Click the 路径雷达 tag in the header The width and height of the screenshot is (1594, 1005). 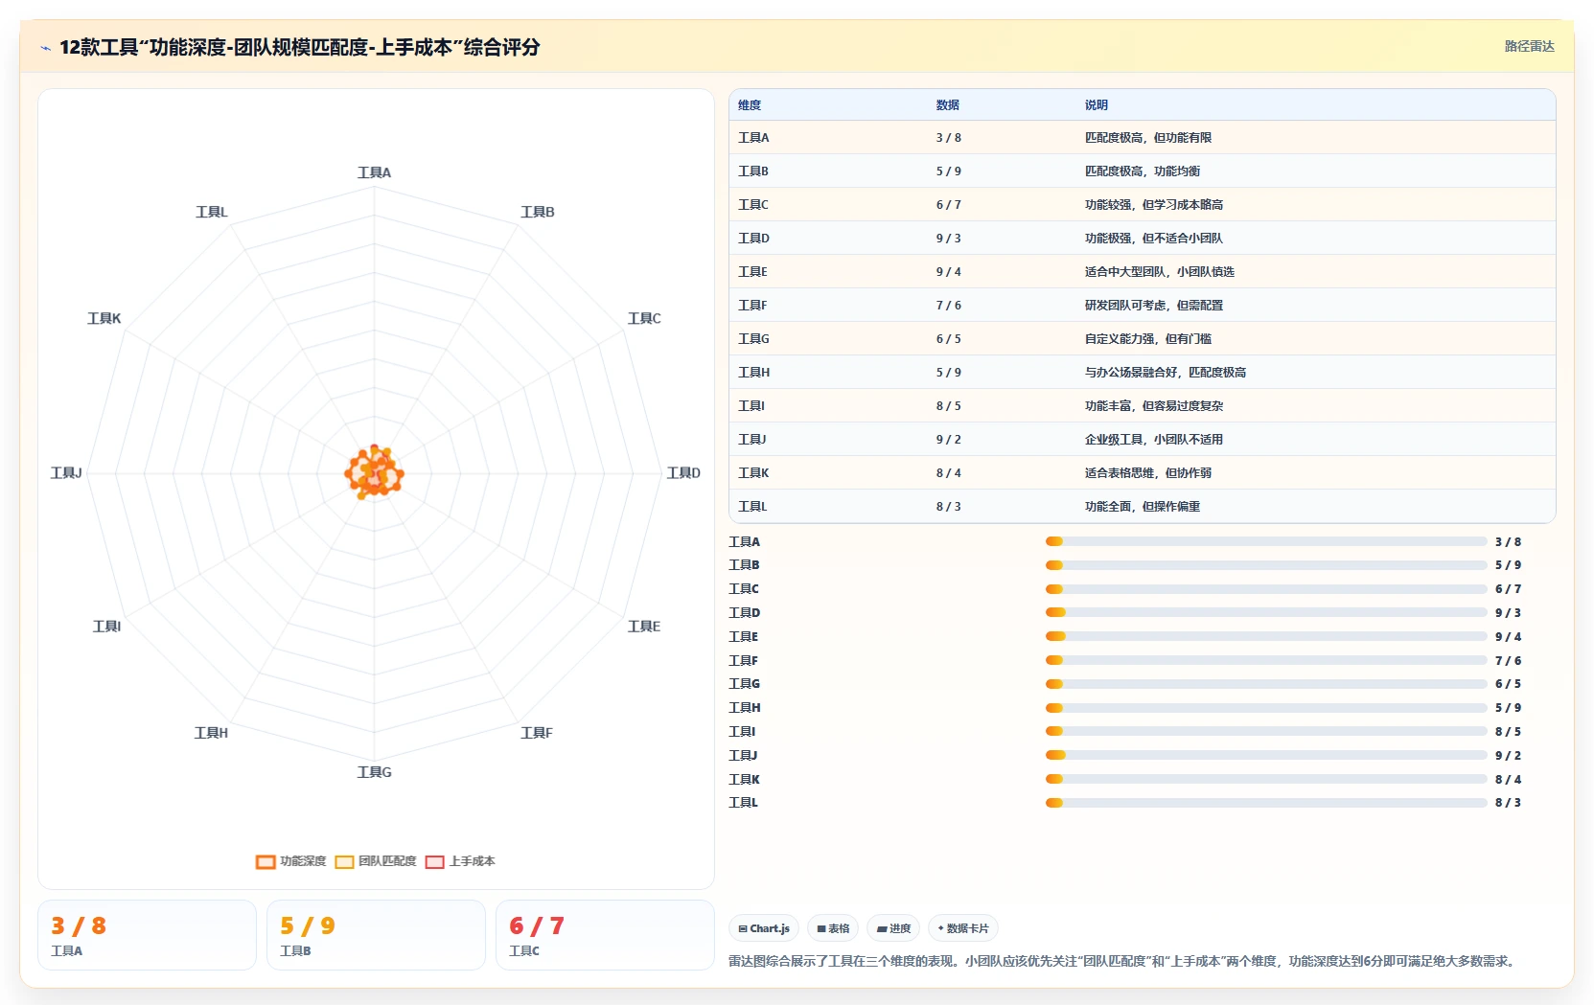[x=1529, y=46]
